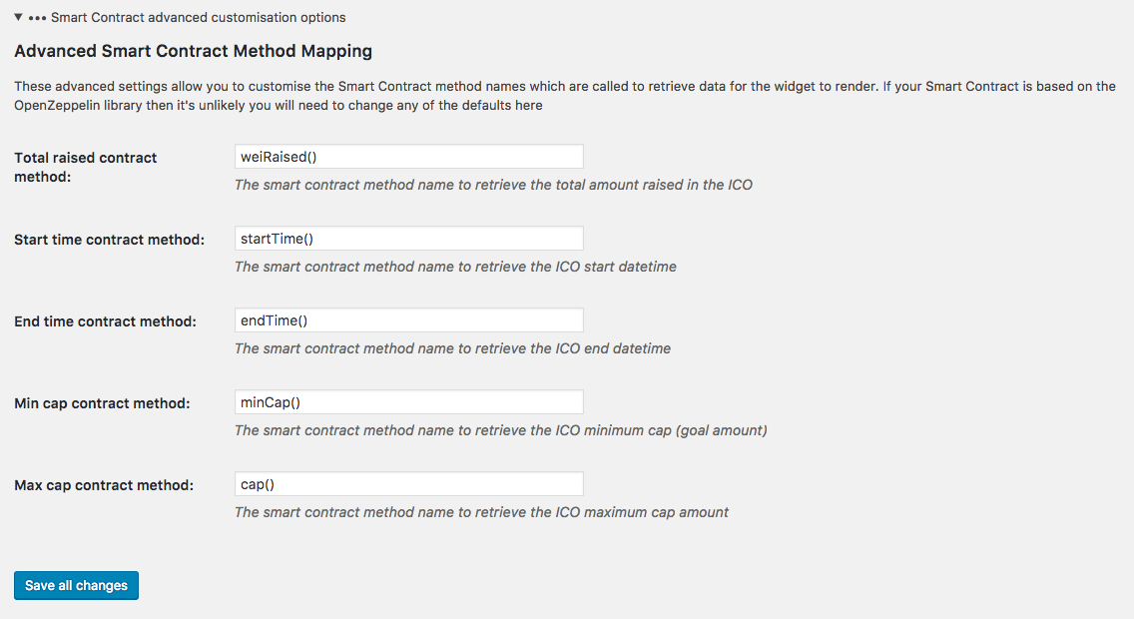The height and width of the screenshot is (619, 1134).
Task: Click the End time contract method label
Action: pyautogui.click(x=105, y=321)
